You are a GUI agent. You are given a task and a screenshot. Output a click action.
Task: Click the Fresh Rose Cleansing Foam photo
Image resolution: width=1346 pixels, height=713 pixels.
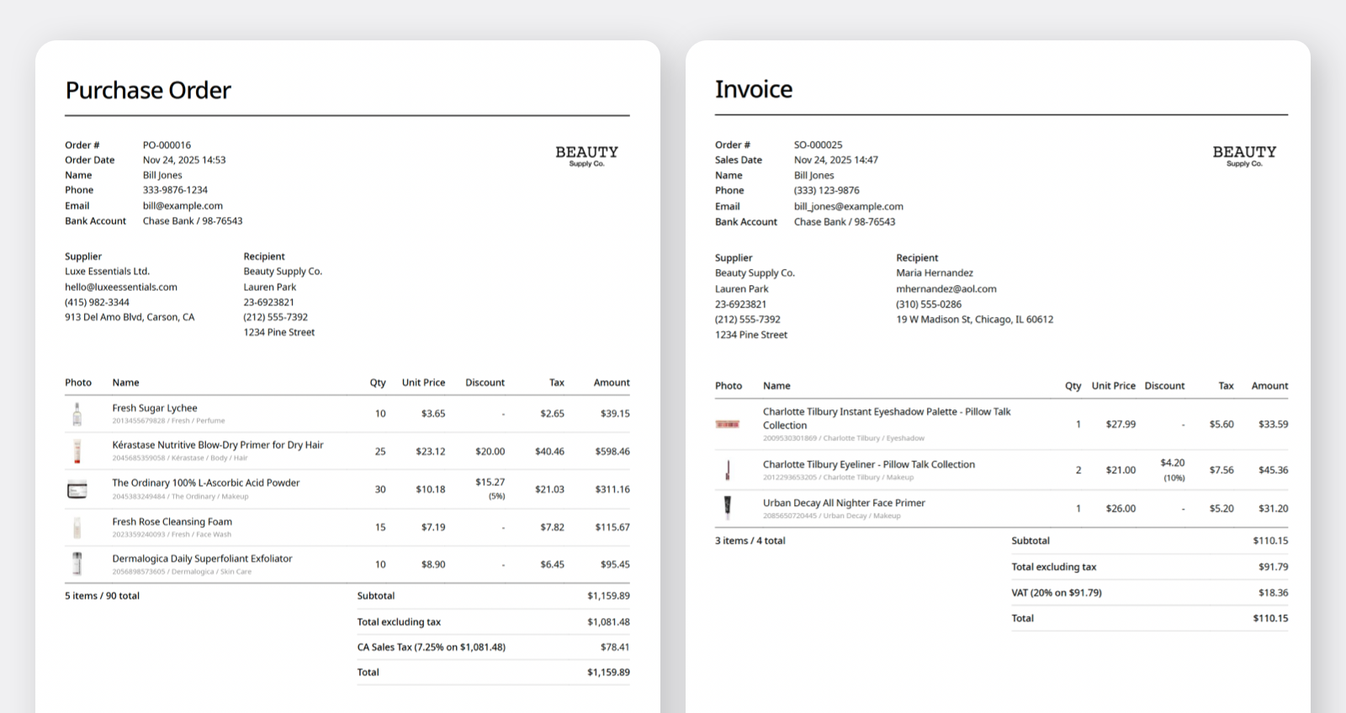tap(77, 527)
